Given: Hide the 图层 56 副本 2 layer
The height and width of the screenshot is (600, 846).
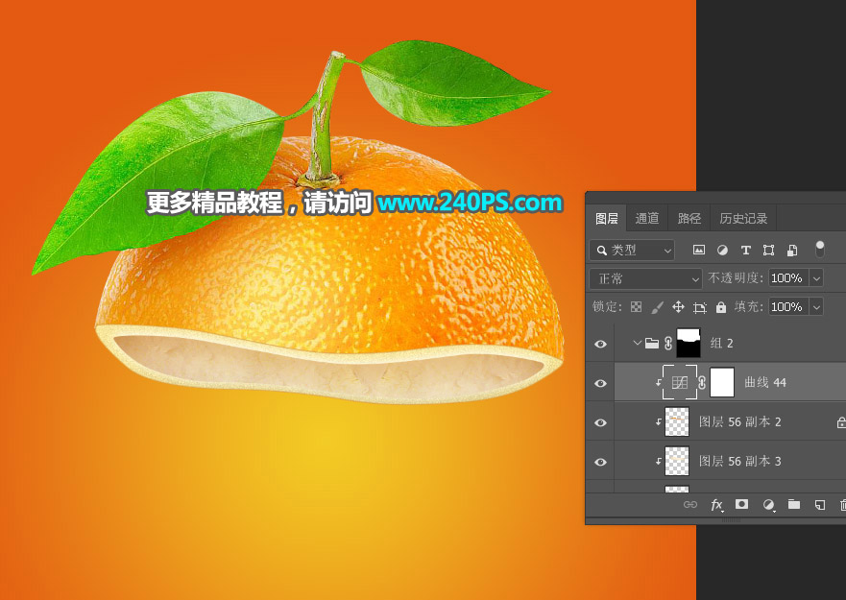Looking at the screenshot, I should click(600, 422).
